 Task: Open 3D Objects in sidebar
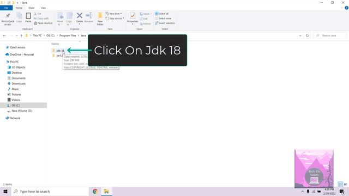pyautogui.click(x=18, y=67)
